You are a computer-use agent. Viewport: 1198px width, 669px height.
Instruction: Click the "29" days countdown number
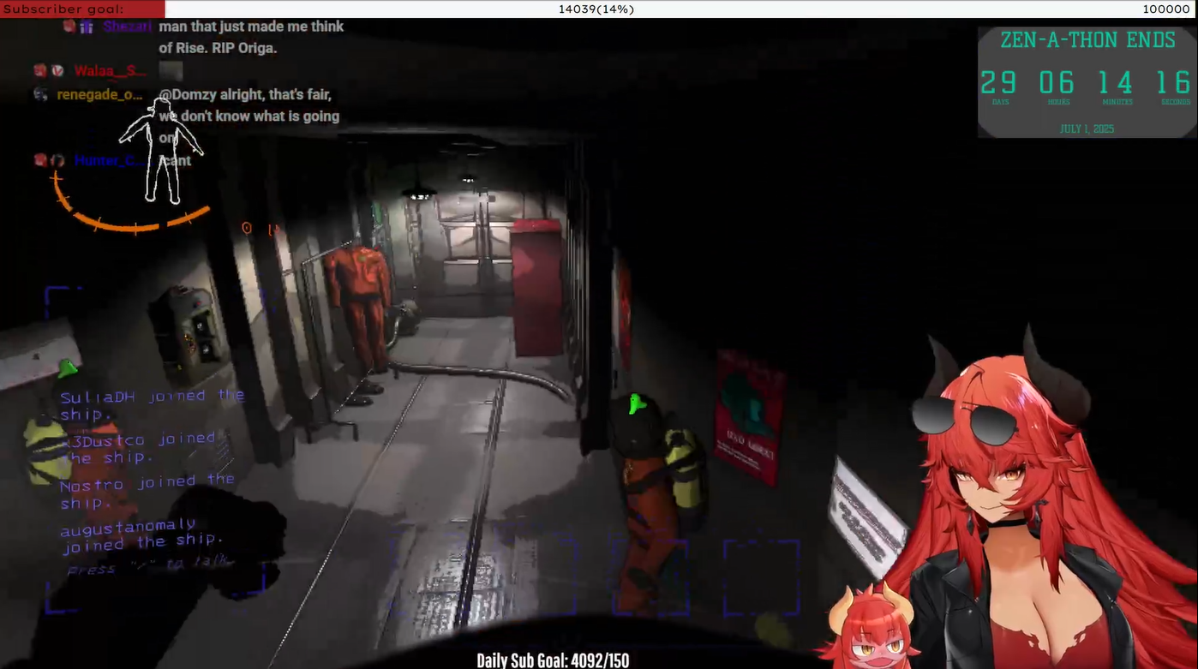pyautogui.click(x=998, y=83)
